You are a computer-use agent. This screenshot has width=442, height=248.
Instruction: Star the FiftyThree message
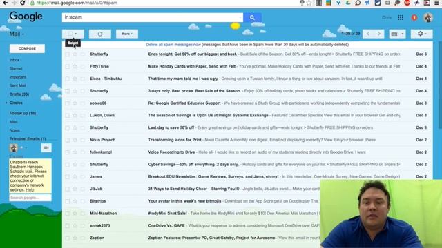pyautogui.click(x=75, y=66)
